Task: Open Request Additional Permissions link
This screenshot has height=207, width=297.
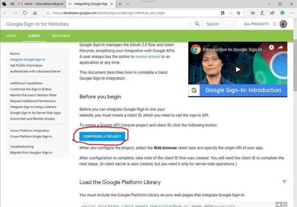Action: (33, 101)
